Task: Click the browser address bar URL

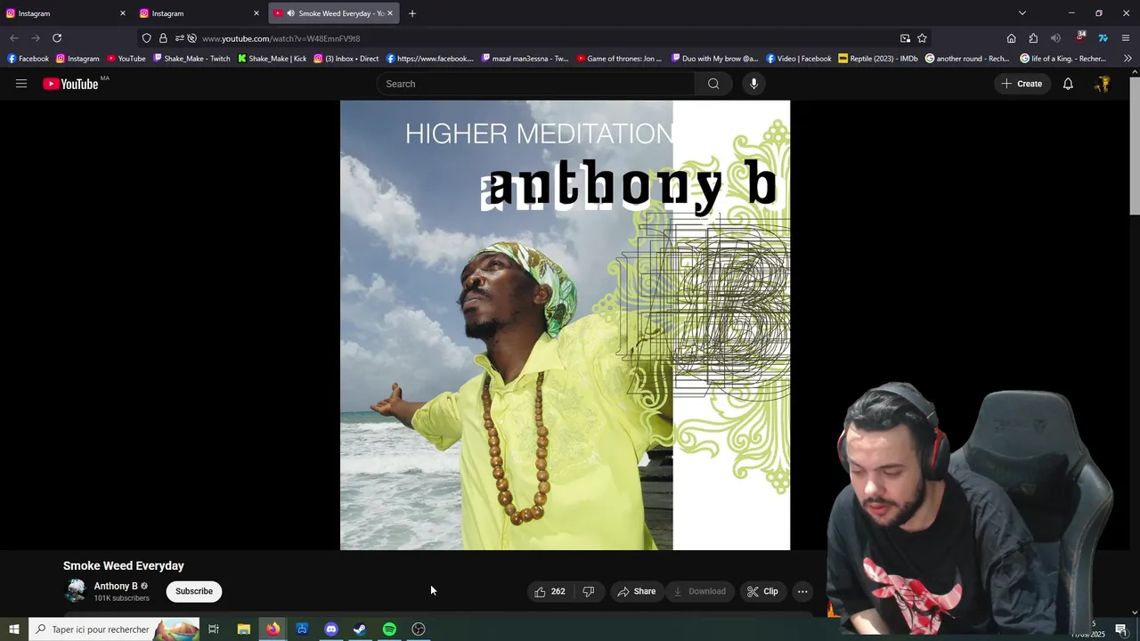Action: pos(281,38)
